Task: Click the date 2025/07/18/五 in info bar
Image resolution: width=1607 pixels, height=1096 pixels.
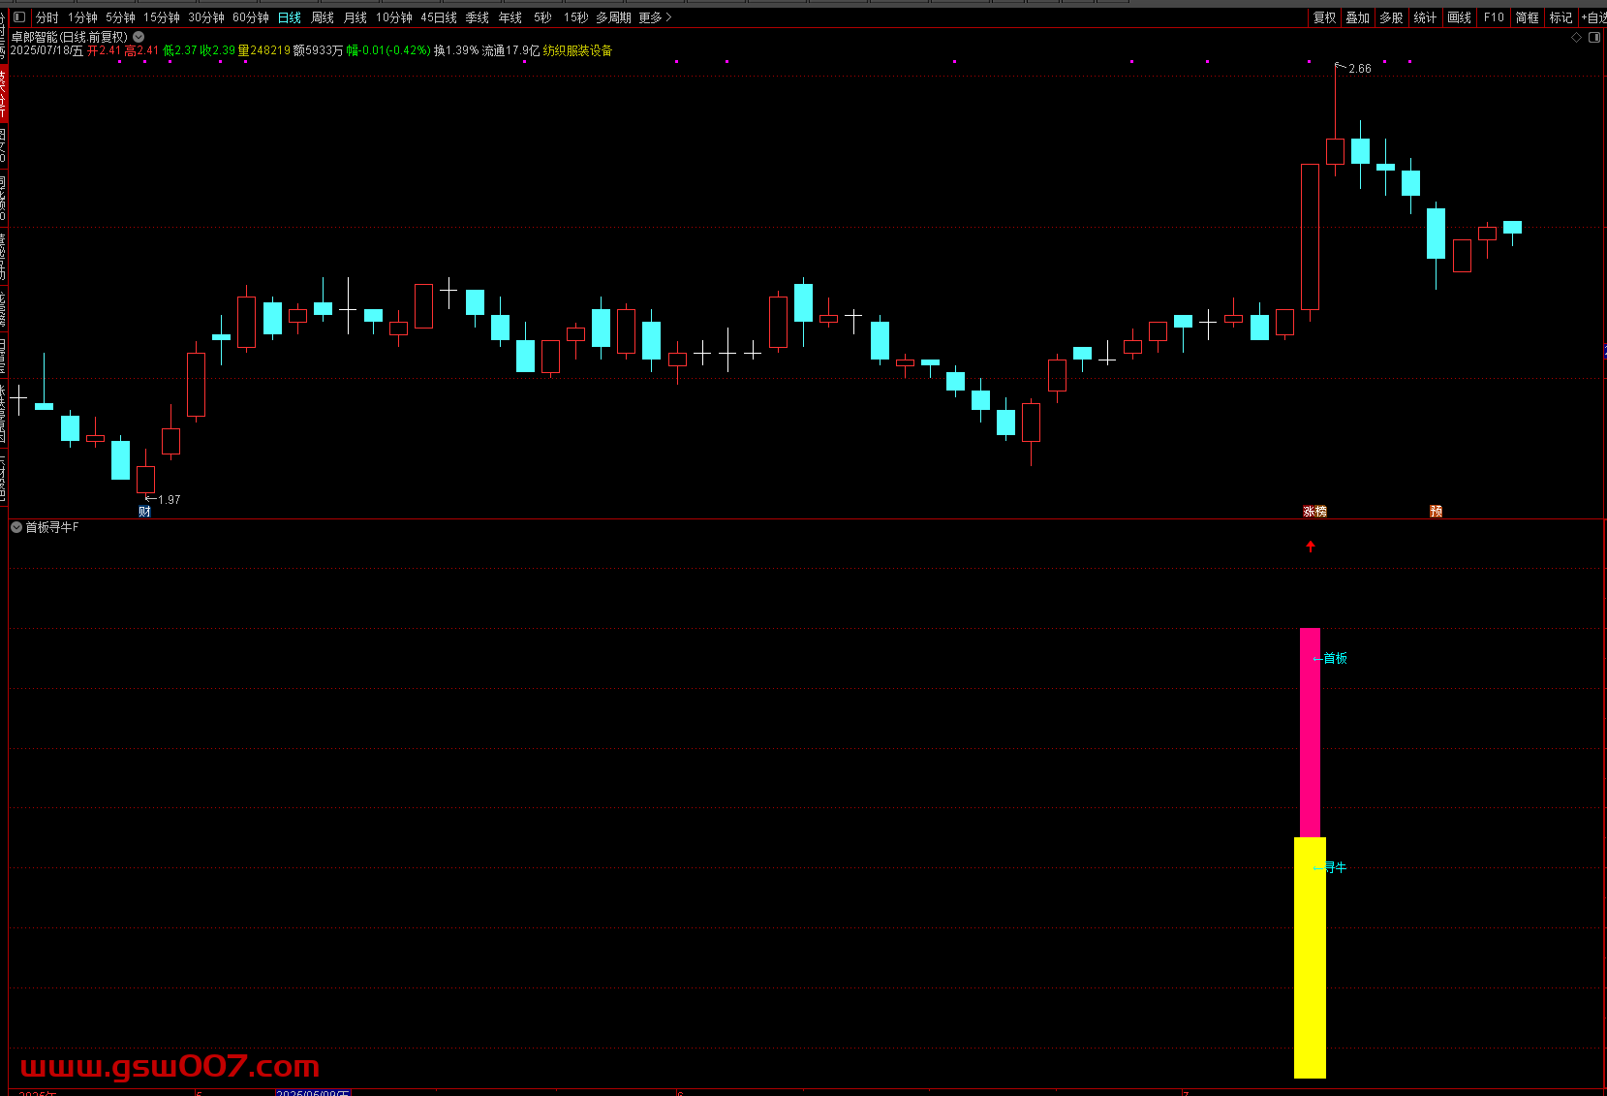Action: tap(47, 50)
